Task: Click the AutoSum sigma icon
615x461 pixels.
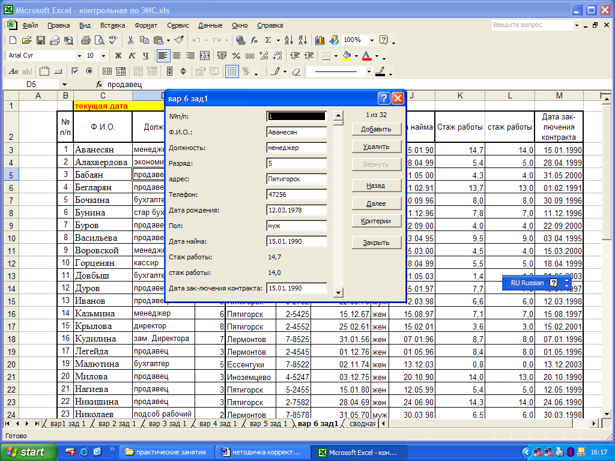Action: tap(268, 40)
